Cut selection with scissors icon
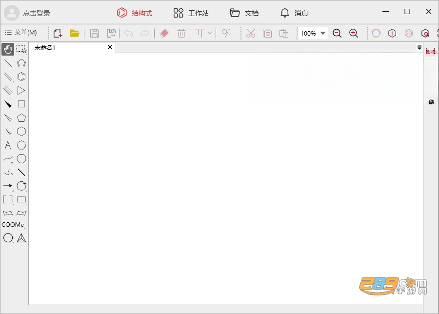The image size is (439, 314). (x=251, y=33)
